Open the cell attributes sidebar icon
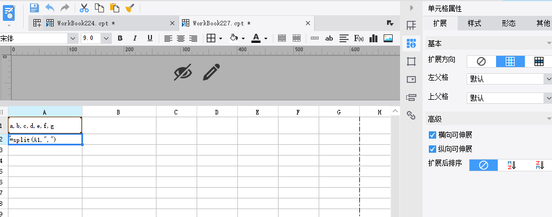This screenshot has height=217, width=552. pyautogui.click(x=411, y=43)
